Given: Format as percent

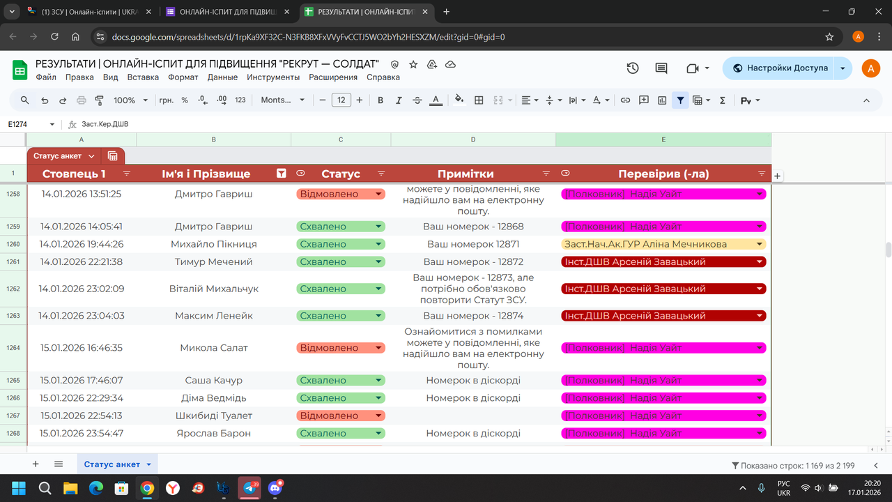Looking at the screenshot, I should (x=185, y=100).
